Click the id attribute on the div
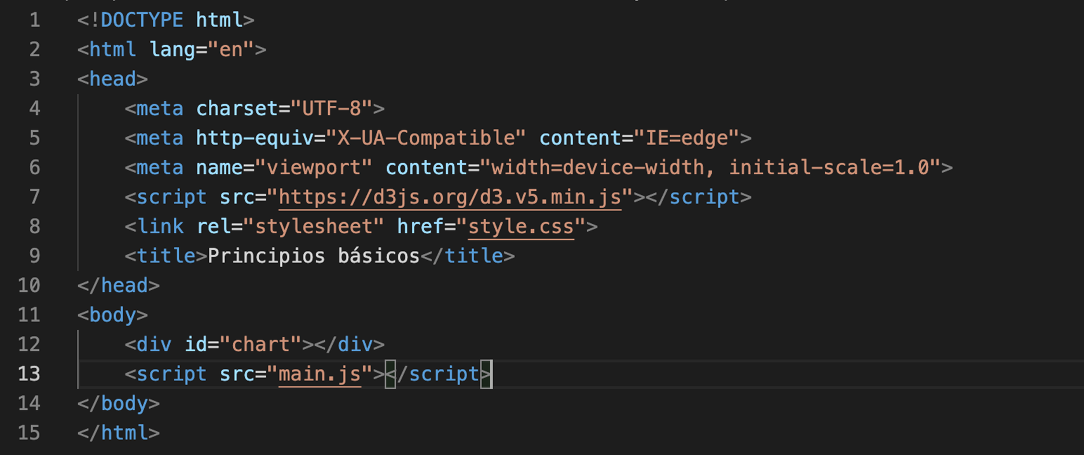 (x=196, y=345)
